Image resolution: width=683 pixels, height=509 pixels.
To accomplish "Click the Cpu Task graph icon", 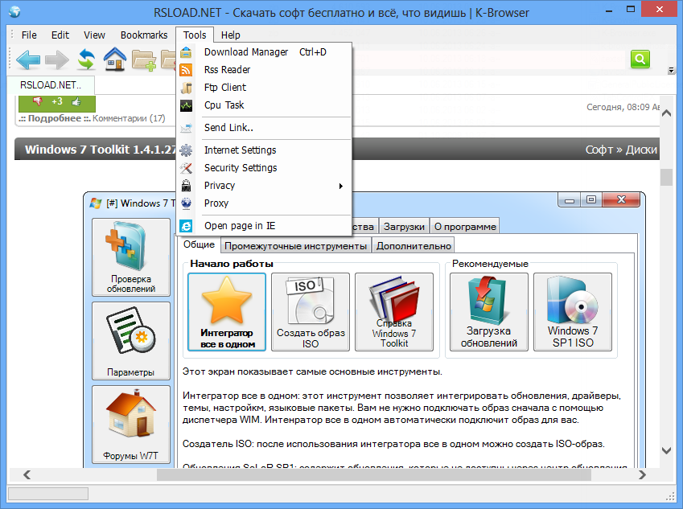I will pyautogui.click(x=186, y=105).
